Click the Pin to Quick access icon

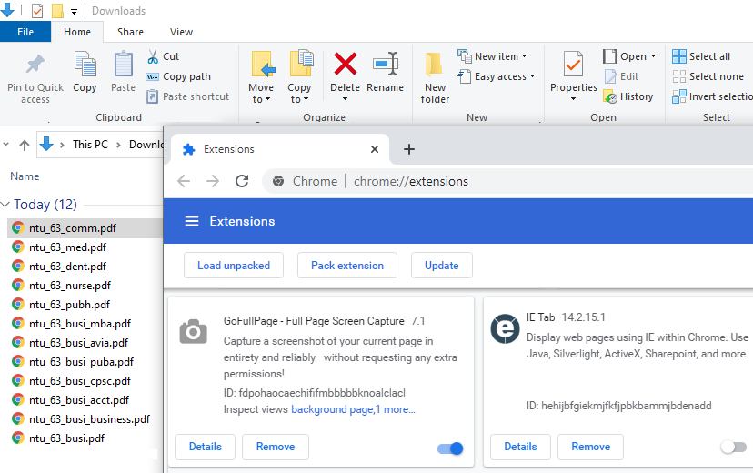(x=35, y=65)
